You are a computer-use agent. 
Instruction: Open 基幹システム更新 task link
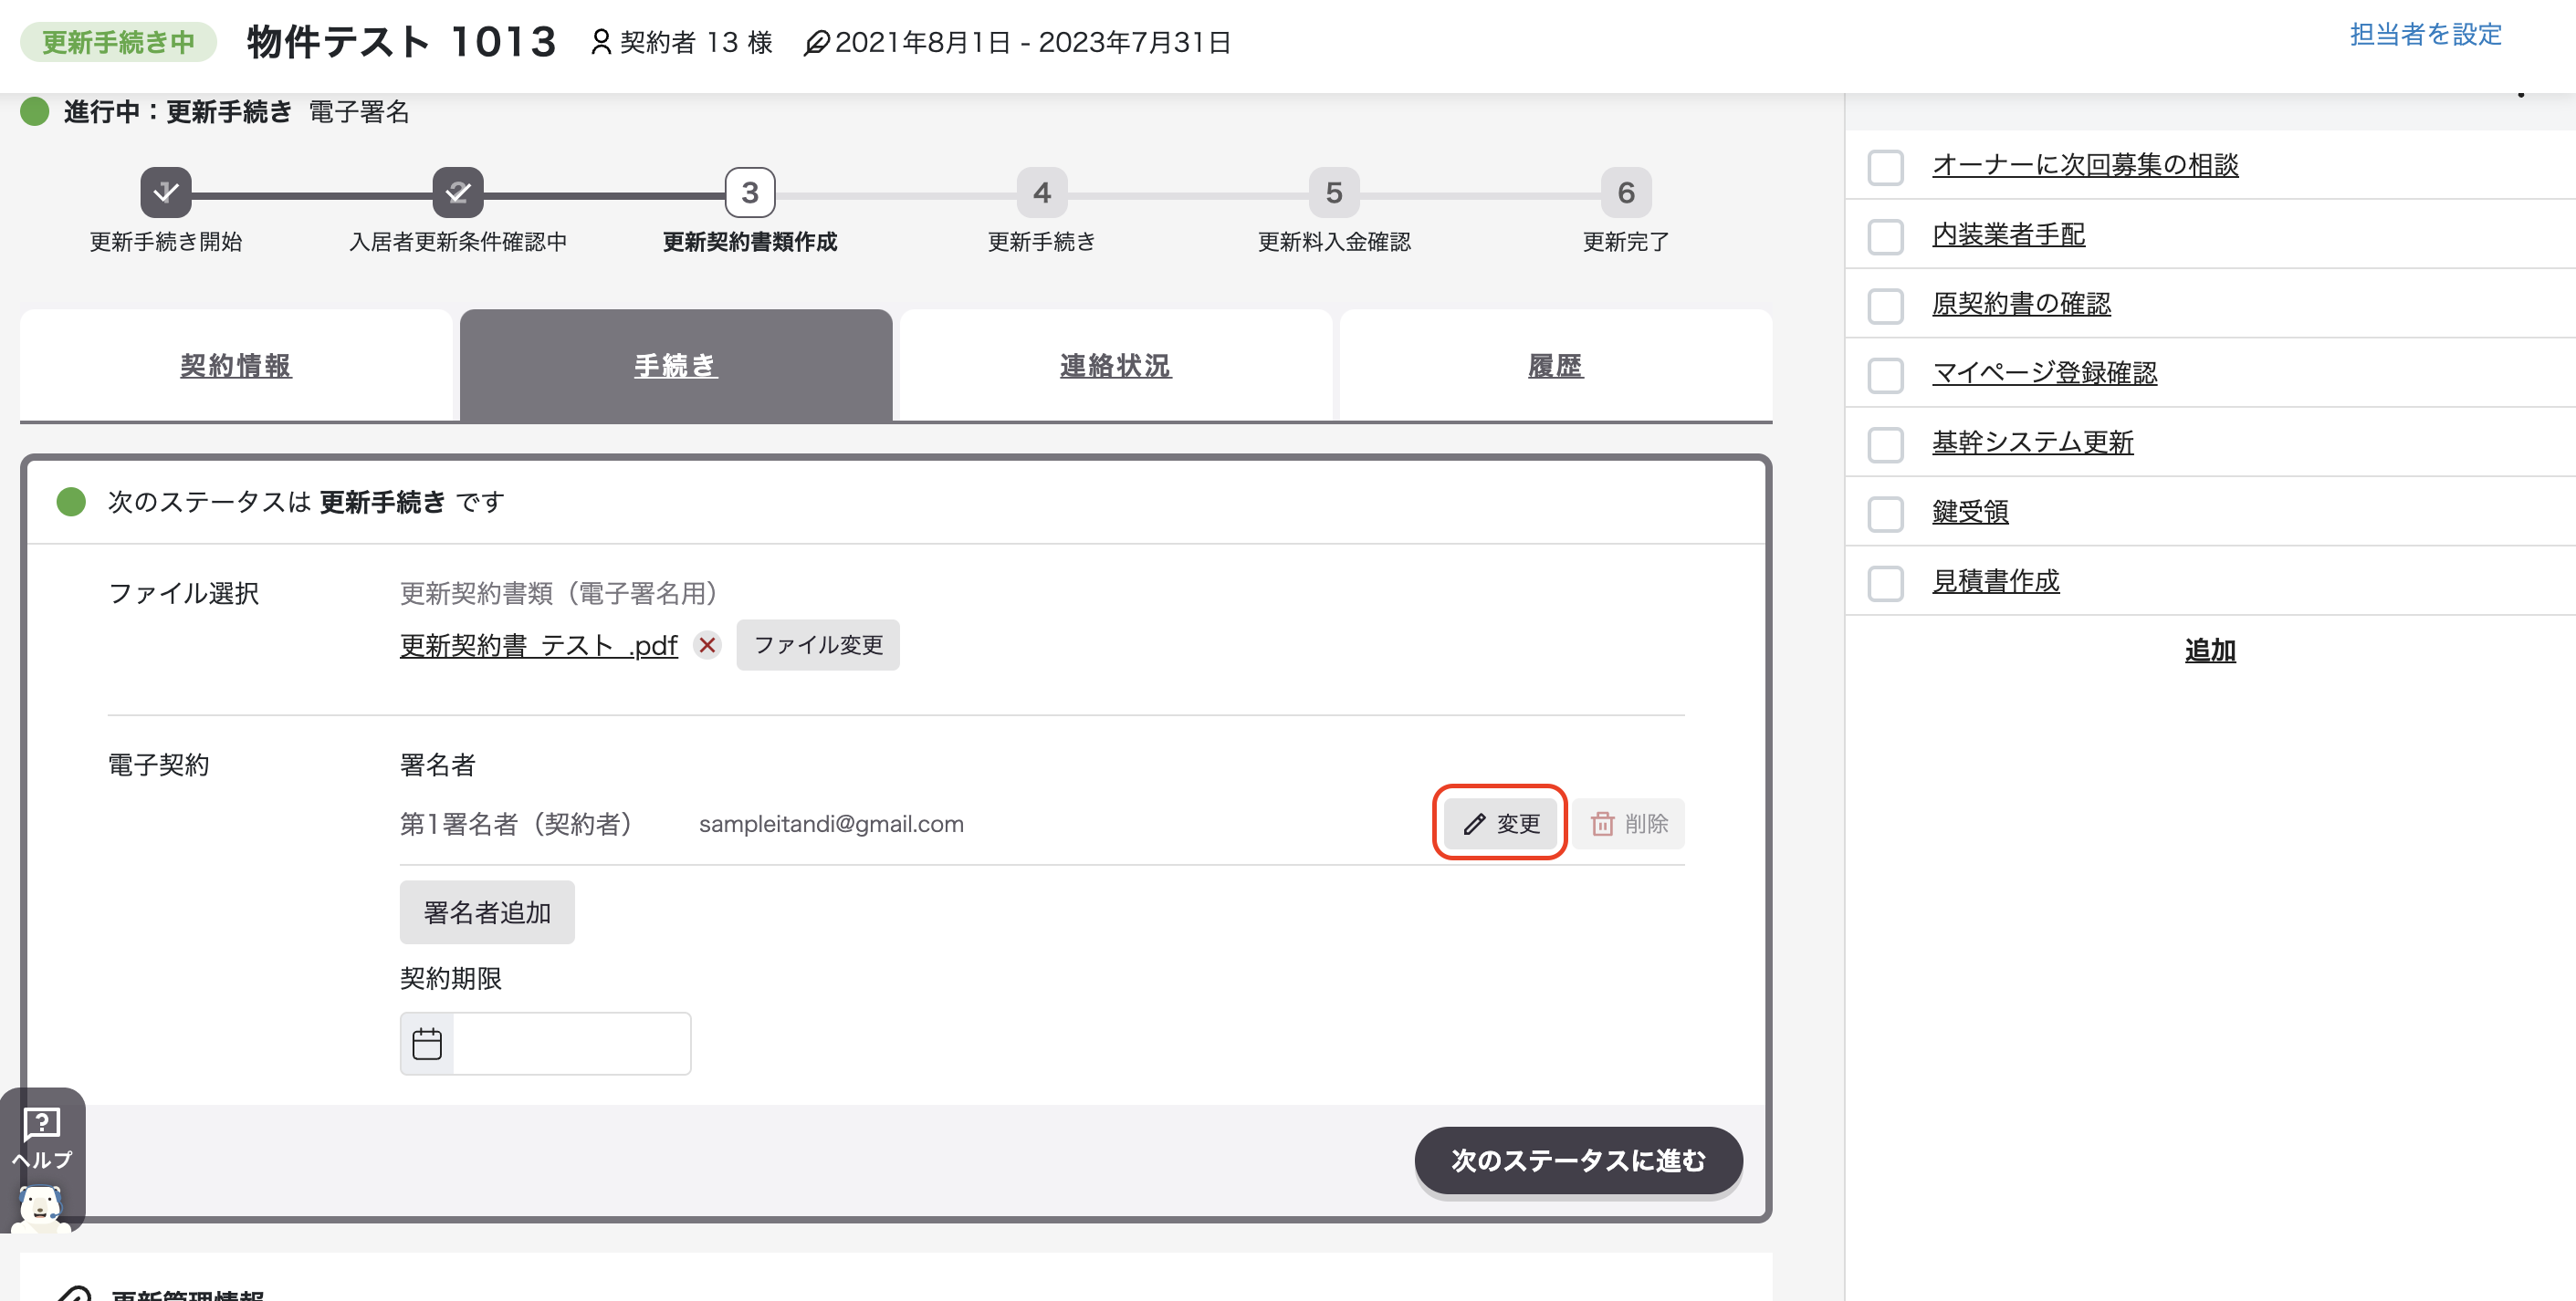[2033, 442]
